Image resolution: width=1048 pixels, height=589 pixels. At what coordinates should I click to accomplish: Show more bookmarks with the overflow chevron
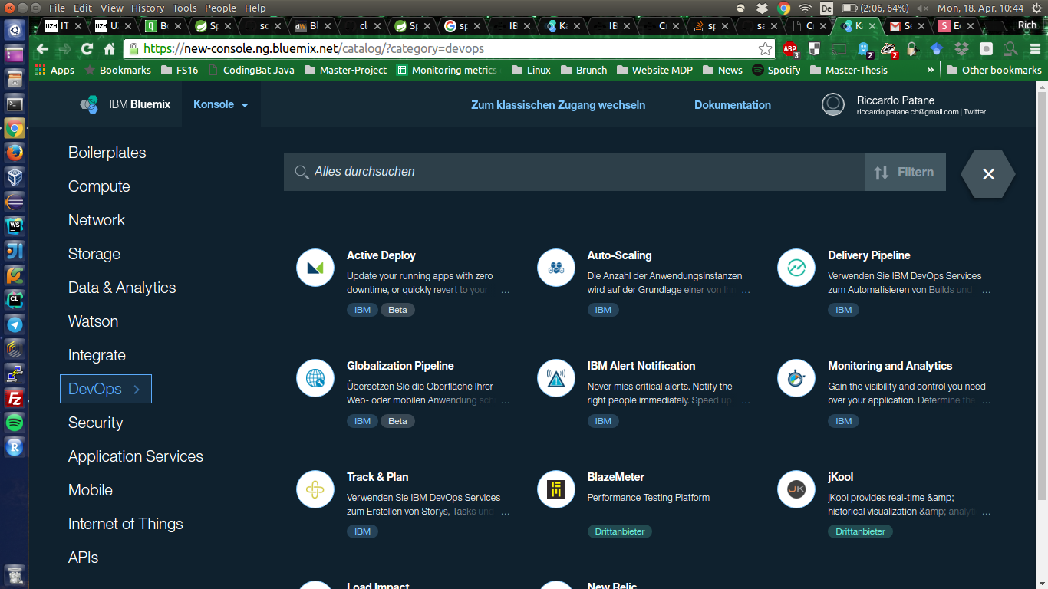pyautogui.click(x=931, y=70)
